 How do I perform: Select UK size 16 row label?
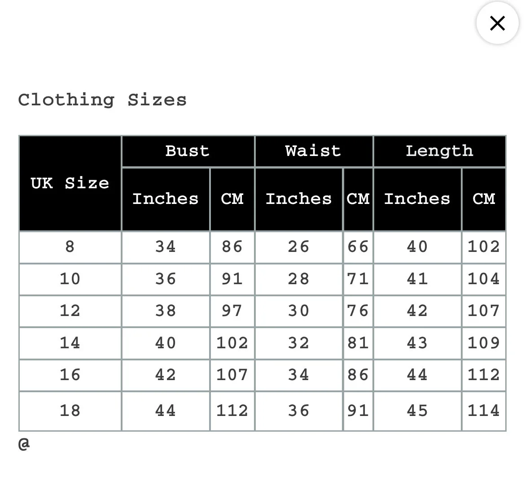tap(70, 375)
